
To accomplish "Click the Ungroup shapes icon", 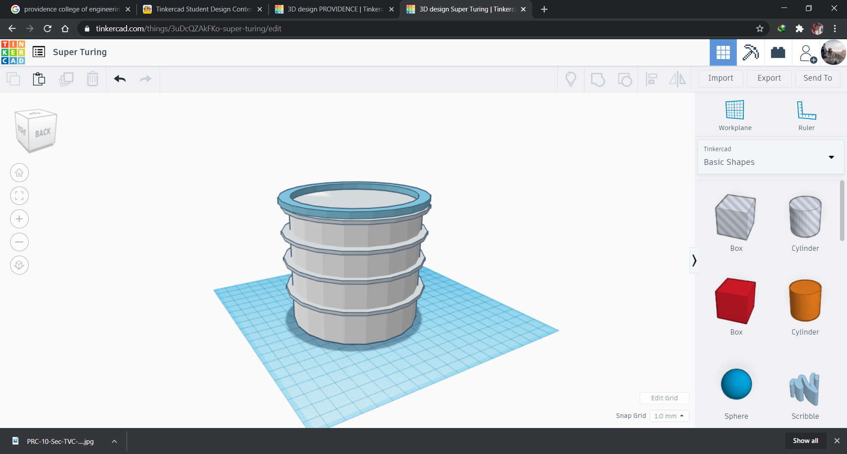I will tap(625, 79).
